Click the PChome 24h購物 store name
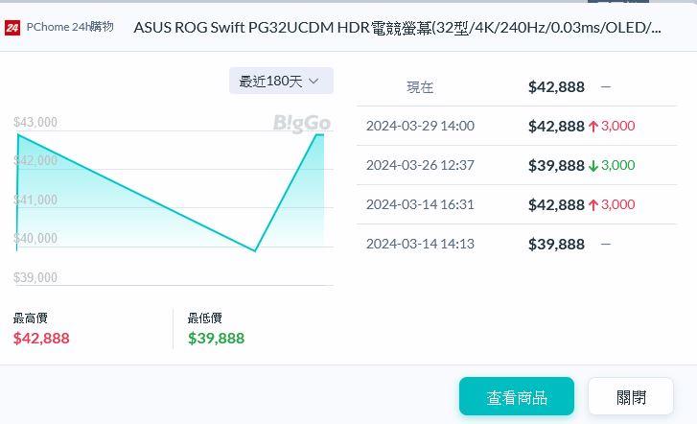 click(70, 27)
